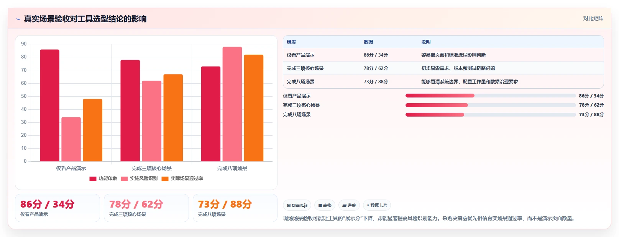Click the orange 实际场景通过率 legend swatch
Viewport: 619px width, 237px height.
coord(165,179)
